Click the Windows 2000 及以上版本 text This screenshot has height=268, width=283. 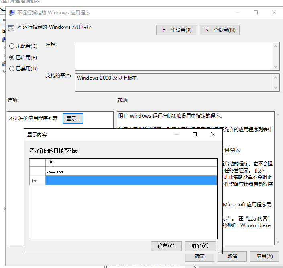[x=107, y=78]
